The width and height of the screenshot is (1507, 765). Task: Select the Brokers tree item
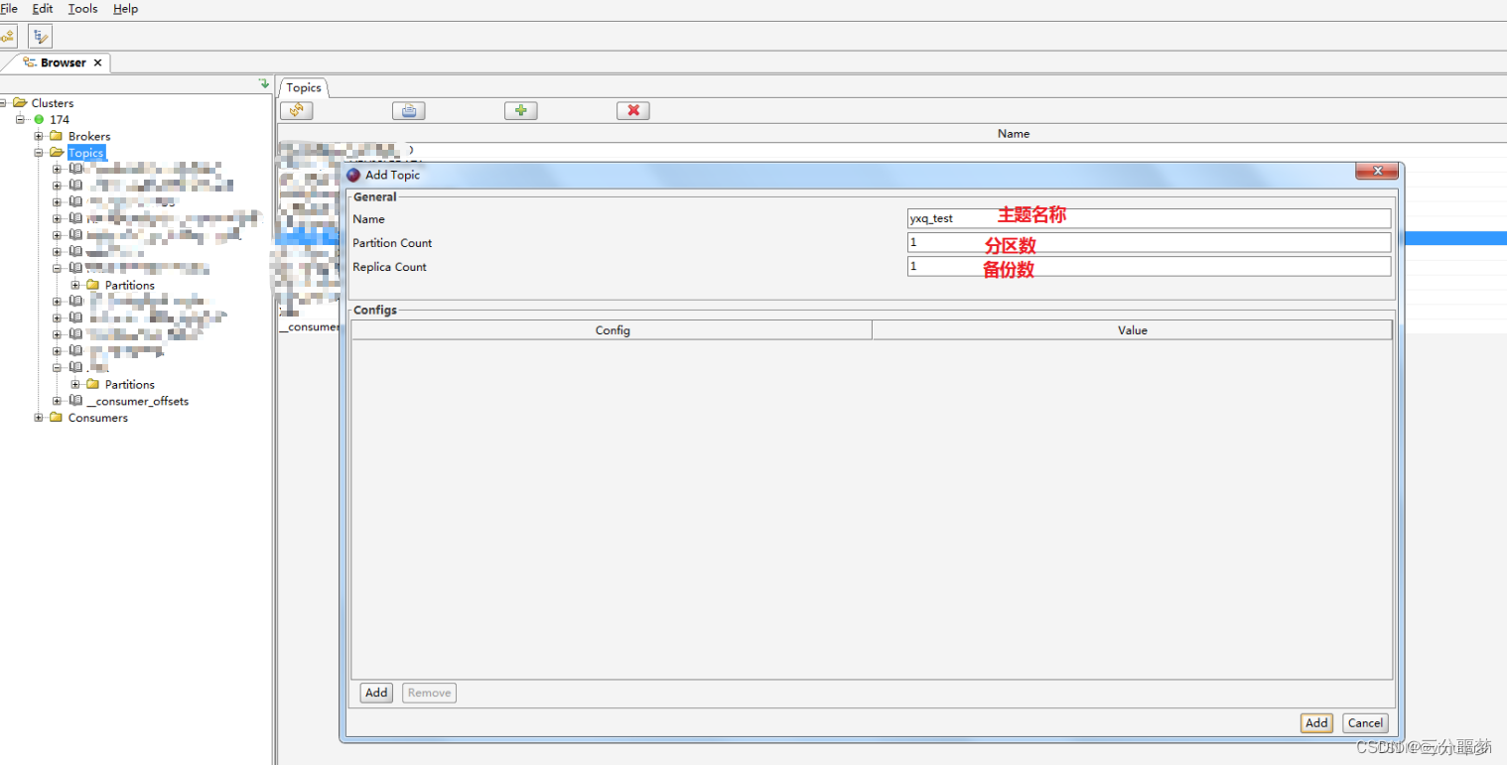[x=89, y=137]
